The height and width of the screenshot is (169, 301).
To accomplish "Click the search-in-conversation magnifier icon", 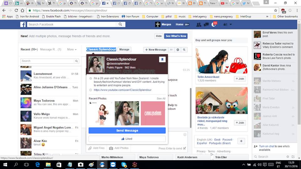I will 184,50.
